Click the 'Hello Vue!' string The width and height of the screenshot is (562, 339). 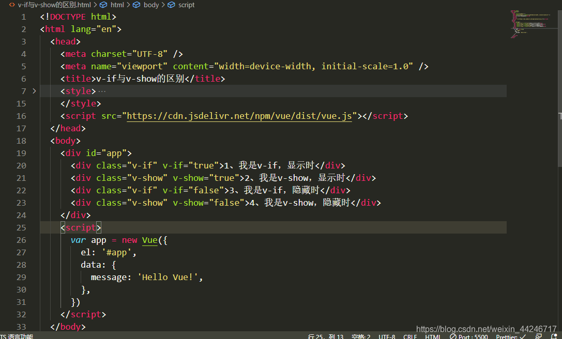coord(168,278)
